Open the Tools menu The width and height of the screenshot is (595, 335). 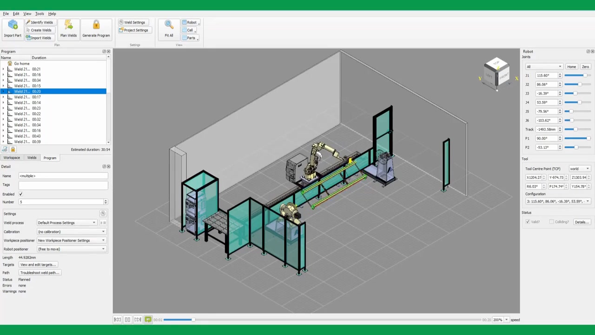pyautogui.click(x=40, y=14)
